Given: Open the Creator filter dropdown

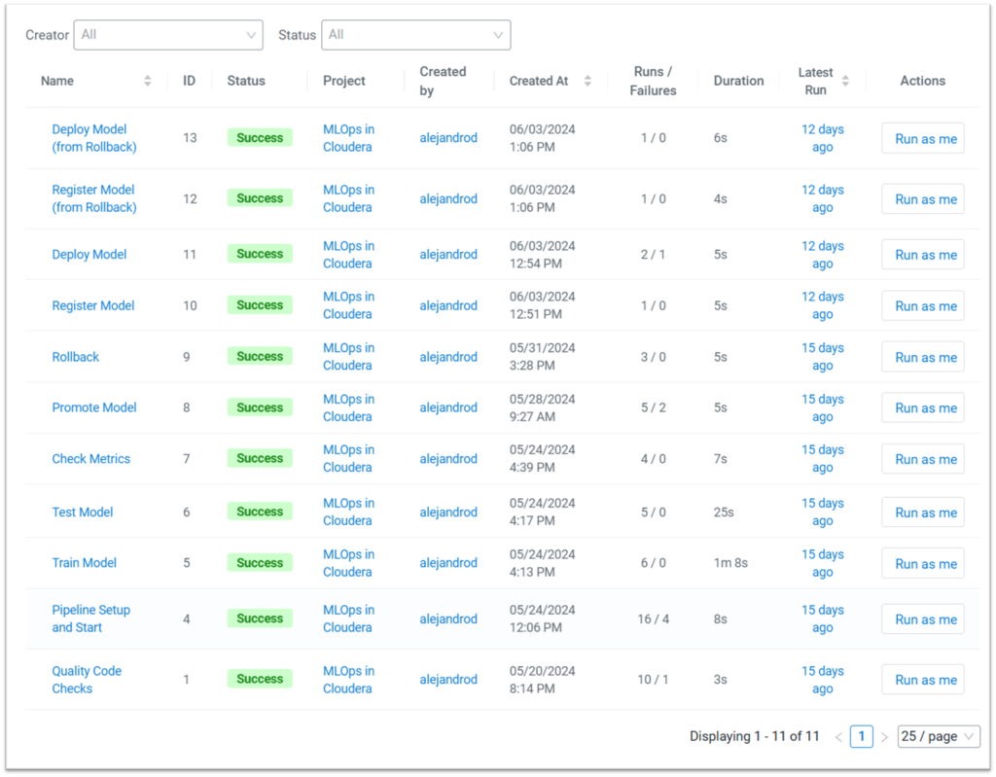Looking at the screenshot, I should (168, 35).
